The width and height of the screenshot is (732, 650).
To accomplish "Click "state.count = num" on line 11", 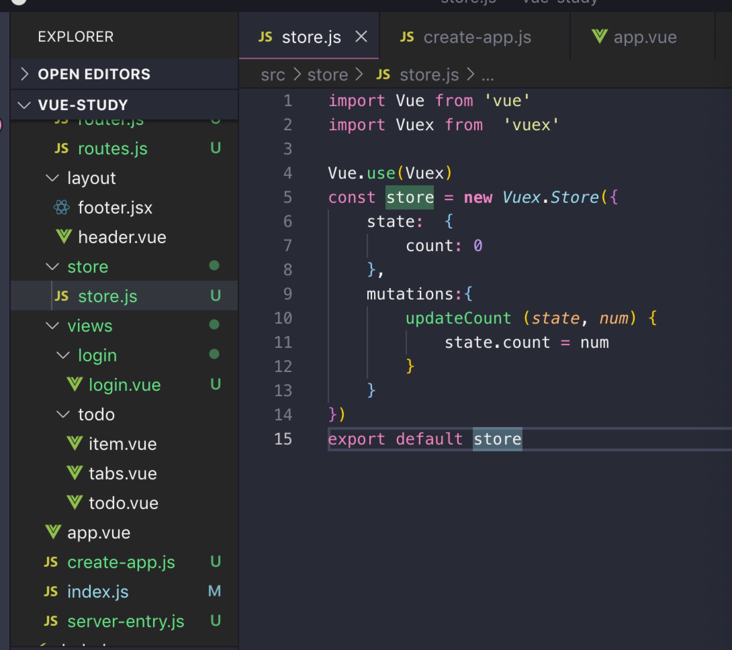I will (x=527, y=342).
